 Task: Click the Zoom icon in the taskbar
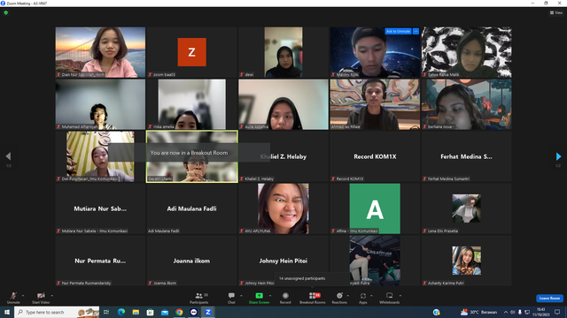208,312
